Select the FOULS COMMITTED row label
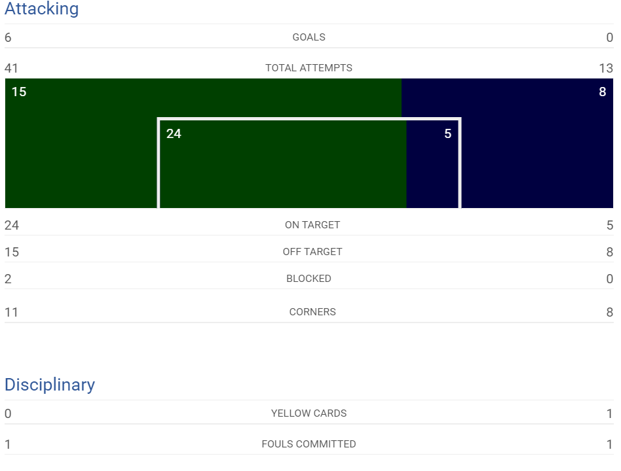The height and width of the screenshot is (471, 621). pyautogui.click(x=309, y=444)
